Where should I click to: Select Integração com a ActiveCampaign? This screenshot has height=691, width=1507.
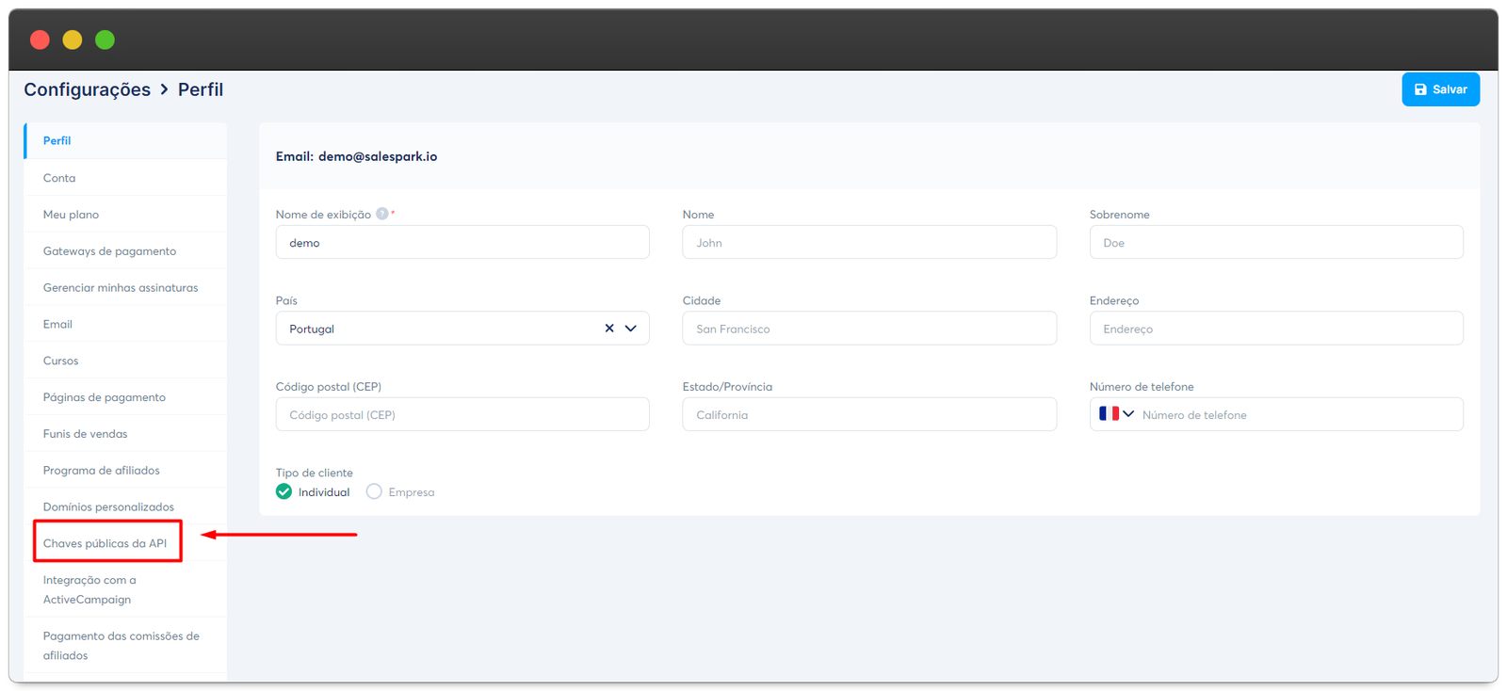tap(89, 589)
